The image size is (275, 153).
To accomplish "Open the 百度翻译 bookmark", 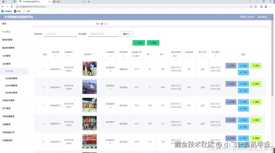I will point(7,11).
